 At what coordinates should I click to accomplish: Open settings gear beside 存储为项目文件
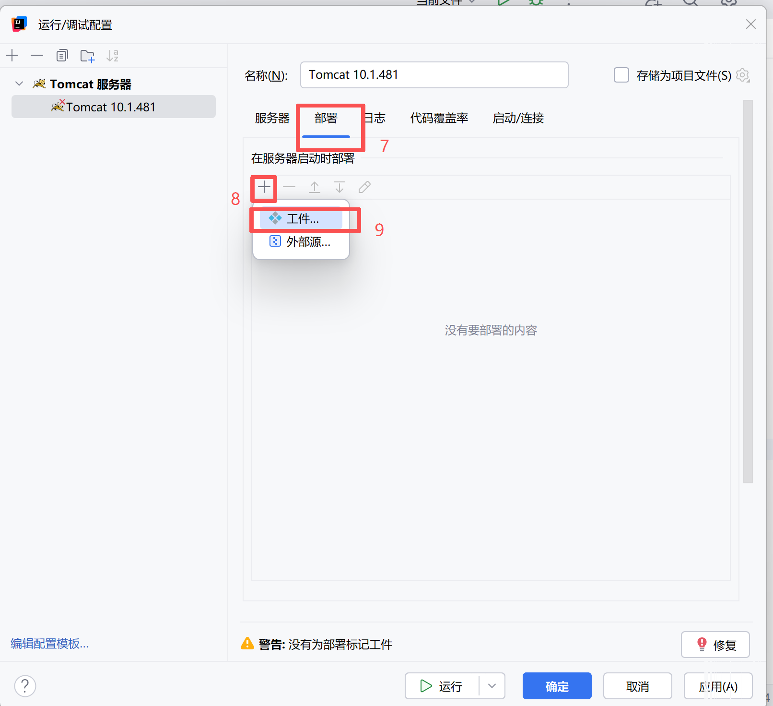point(743,75)
